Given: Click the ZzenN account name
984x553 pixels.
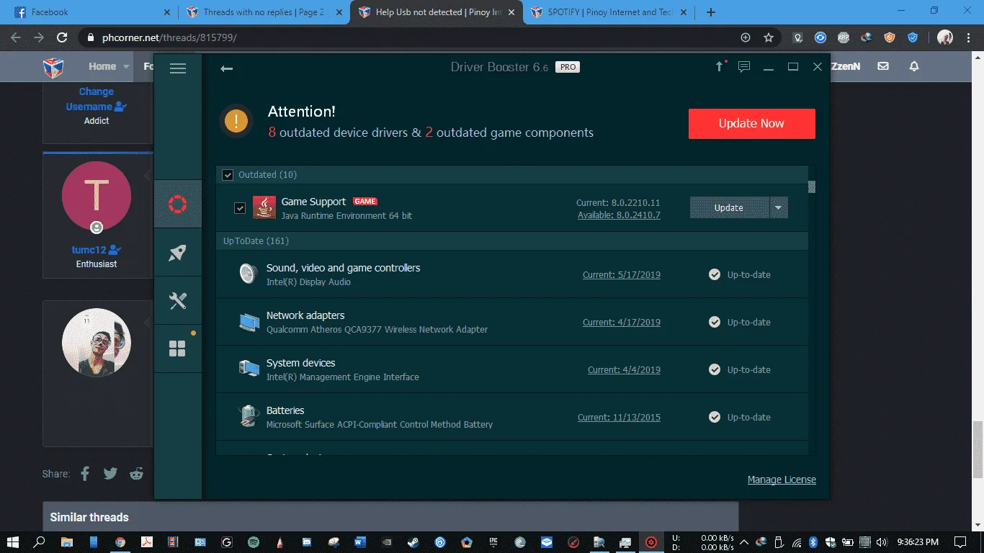Looking at the screenshot, I should click(846, 66).
